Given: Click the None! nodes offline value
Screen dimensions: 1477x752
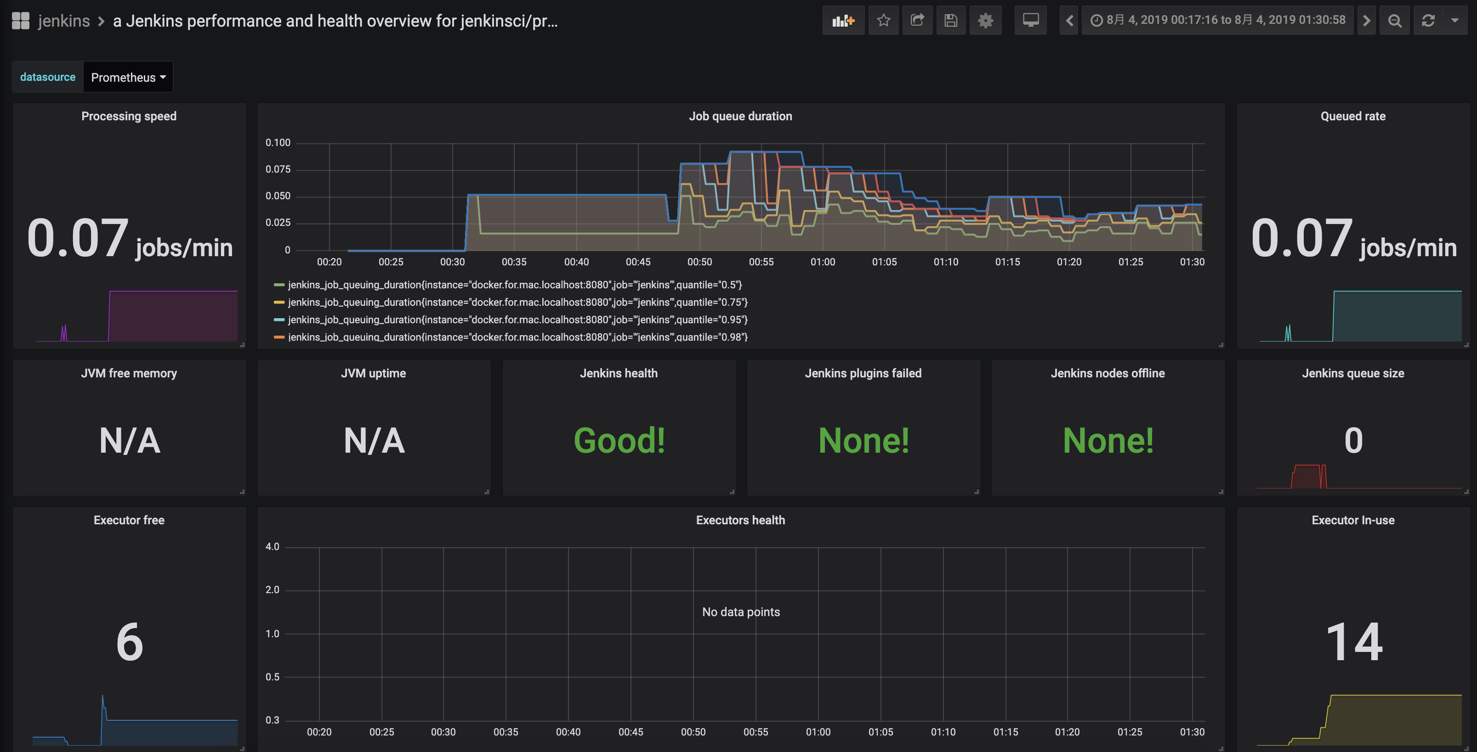Looking at the screenshot, I should pos(1108,440).
